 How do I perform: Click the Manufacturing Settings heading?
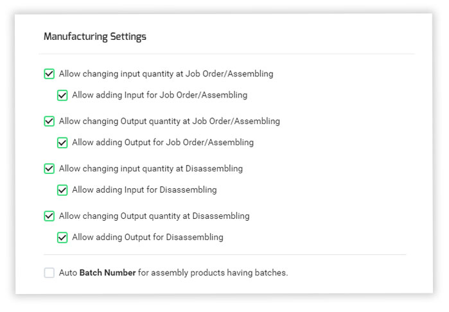(x=95, y=37)
